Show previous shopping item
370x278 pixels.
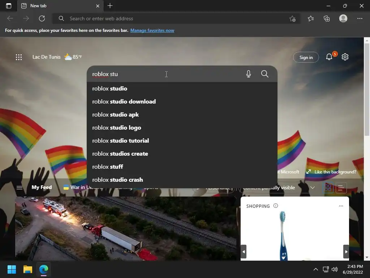(x=244, y=252)
